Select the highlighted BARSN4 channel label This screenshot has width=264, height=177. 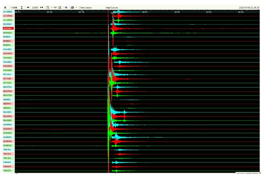(8, 29)
